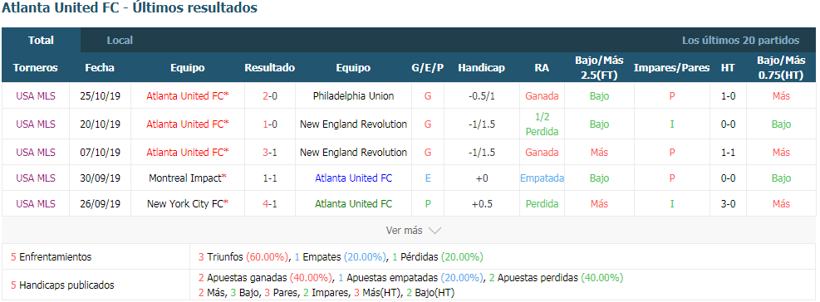Open USA MLS tournament on 25/10/19 row
820x302 pixels.
click(36, 96)
